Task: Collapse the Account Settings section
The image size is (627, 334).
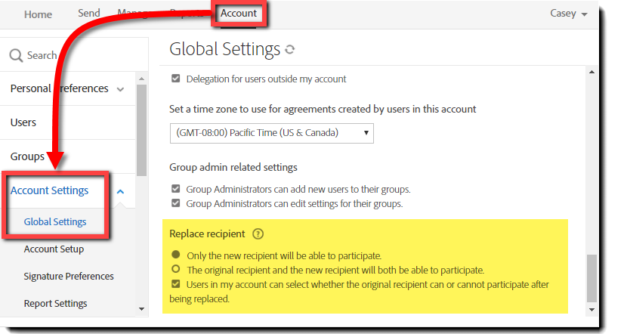Action: coord(120,191)
